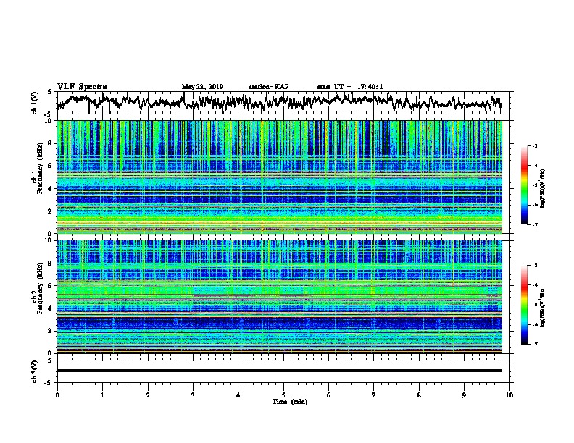Image resolution: width=574 pixels, height=443 pixels.
Task: Click time axis tick label "9"
Action: point(464,395)
